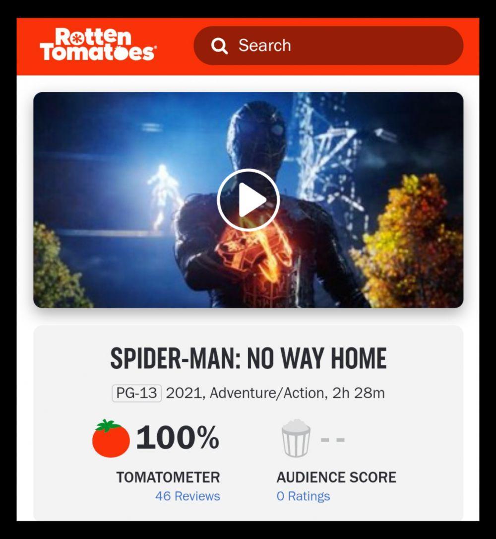Open the 0 Ratings link
496x539 pixels.
pos(303,496)
